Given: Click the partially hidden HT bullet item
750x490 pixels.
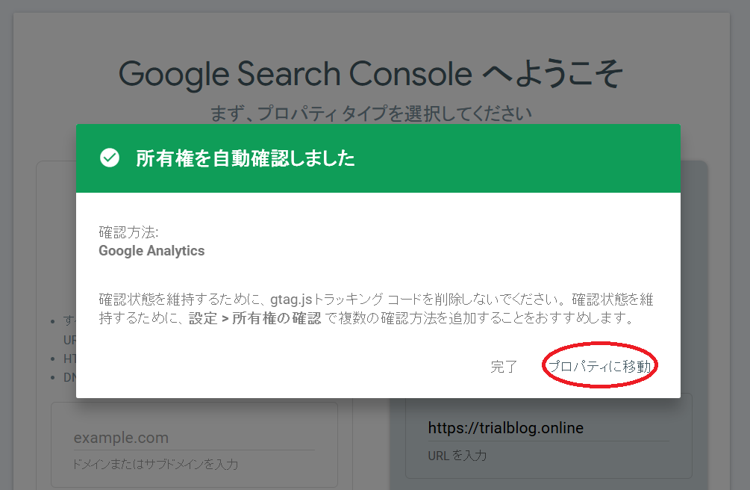Looking at the screenshot, I should 67,359.
